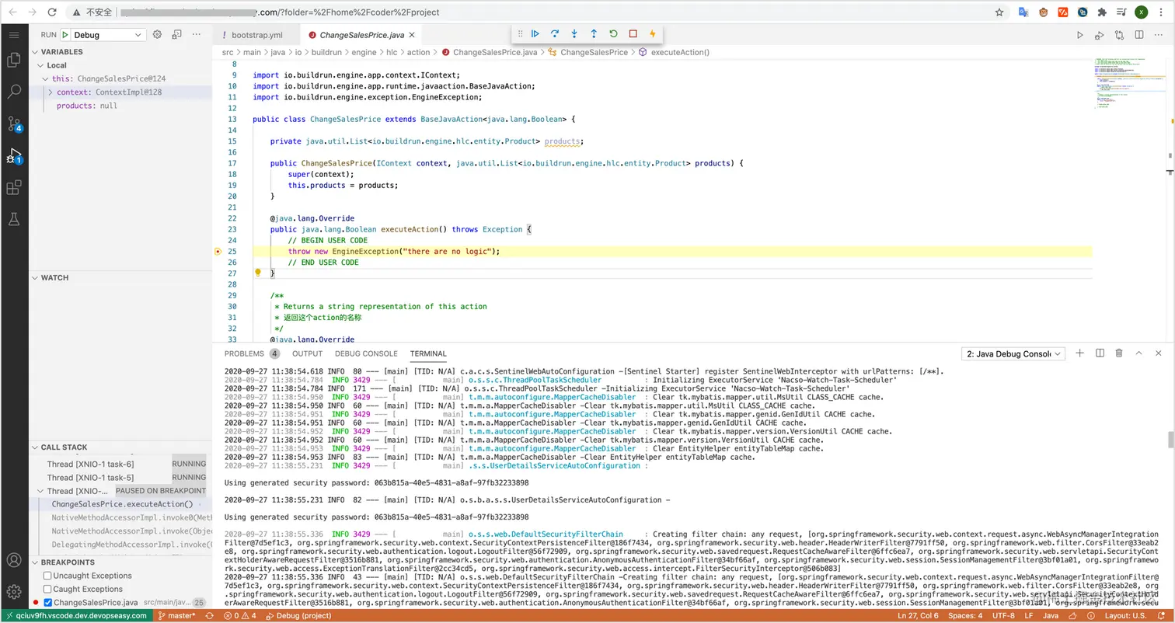Open launch.json via the gear icon

tap(157, 35)
